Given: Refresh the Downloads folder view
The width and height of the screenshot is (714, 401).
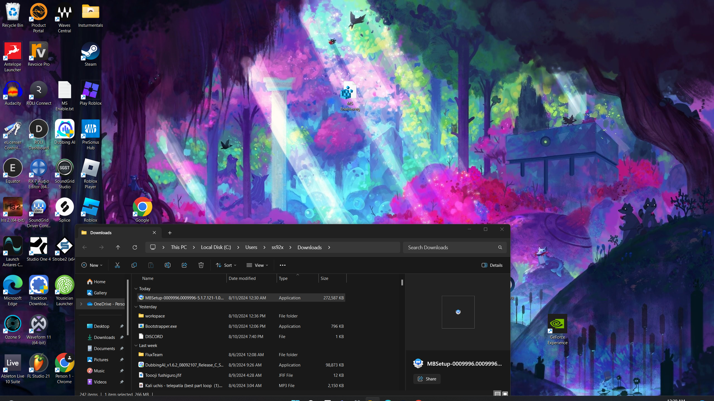Looking at the screenshot, I should click(x=135, y=247).
